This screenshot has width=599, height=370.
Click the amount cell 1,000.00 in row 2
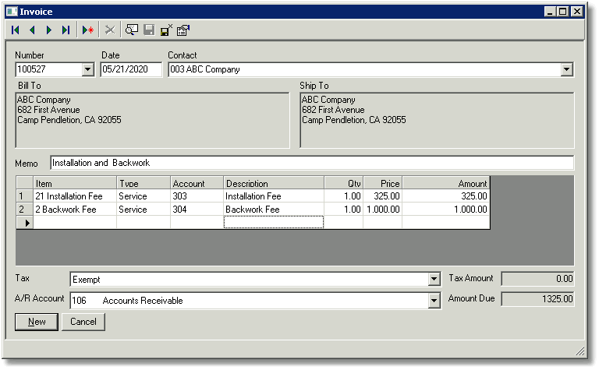coord(446,209)
